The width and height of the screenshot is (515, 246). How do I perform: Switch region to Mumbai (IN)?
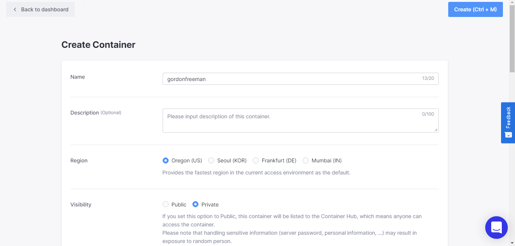click(306, 160)
